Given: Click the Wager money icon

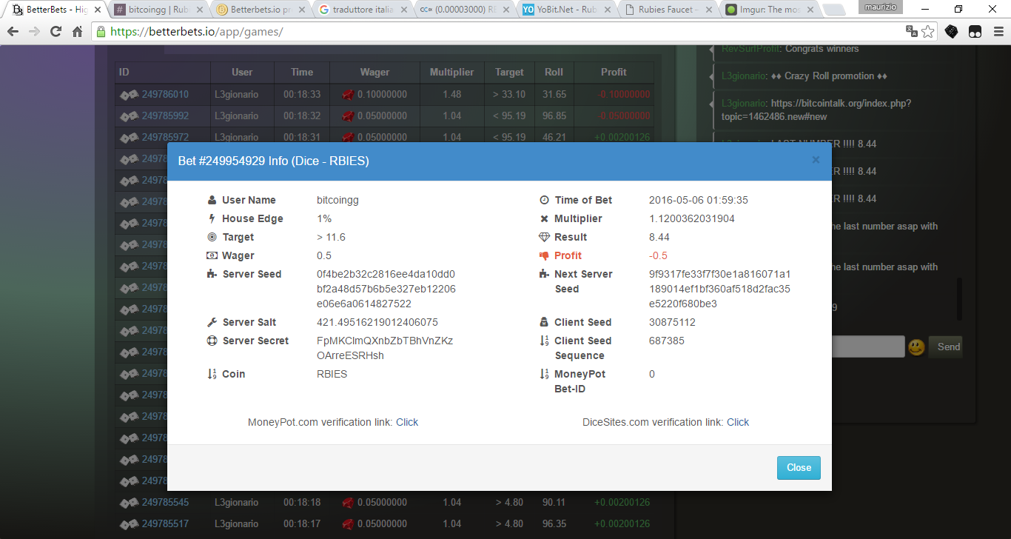Looking at the screenshot, I should coord(212,255).
